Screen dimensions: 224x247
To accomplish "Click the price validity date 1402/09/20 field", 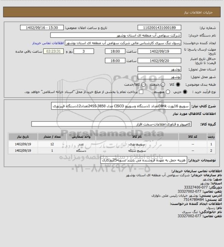I will click(159, 60).
